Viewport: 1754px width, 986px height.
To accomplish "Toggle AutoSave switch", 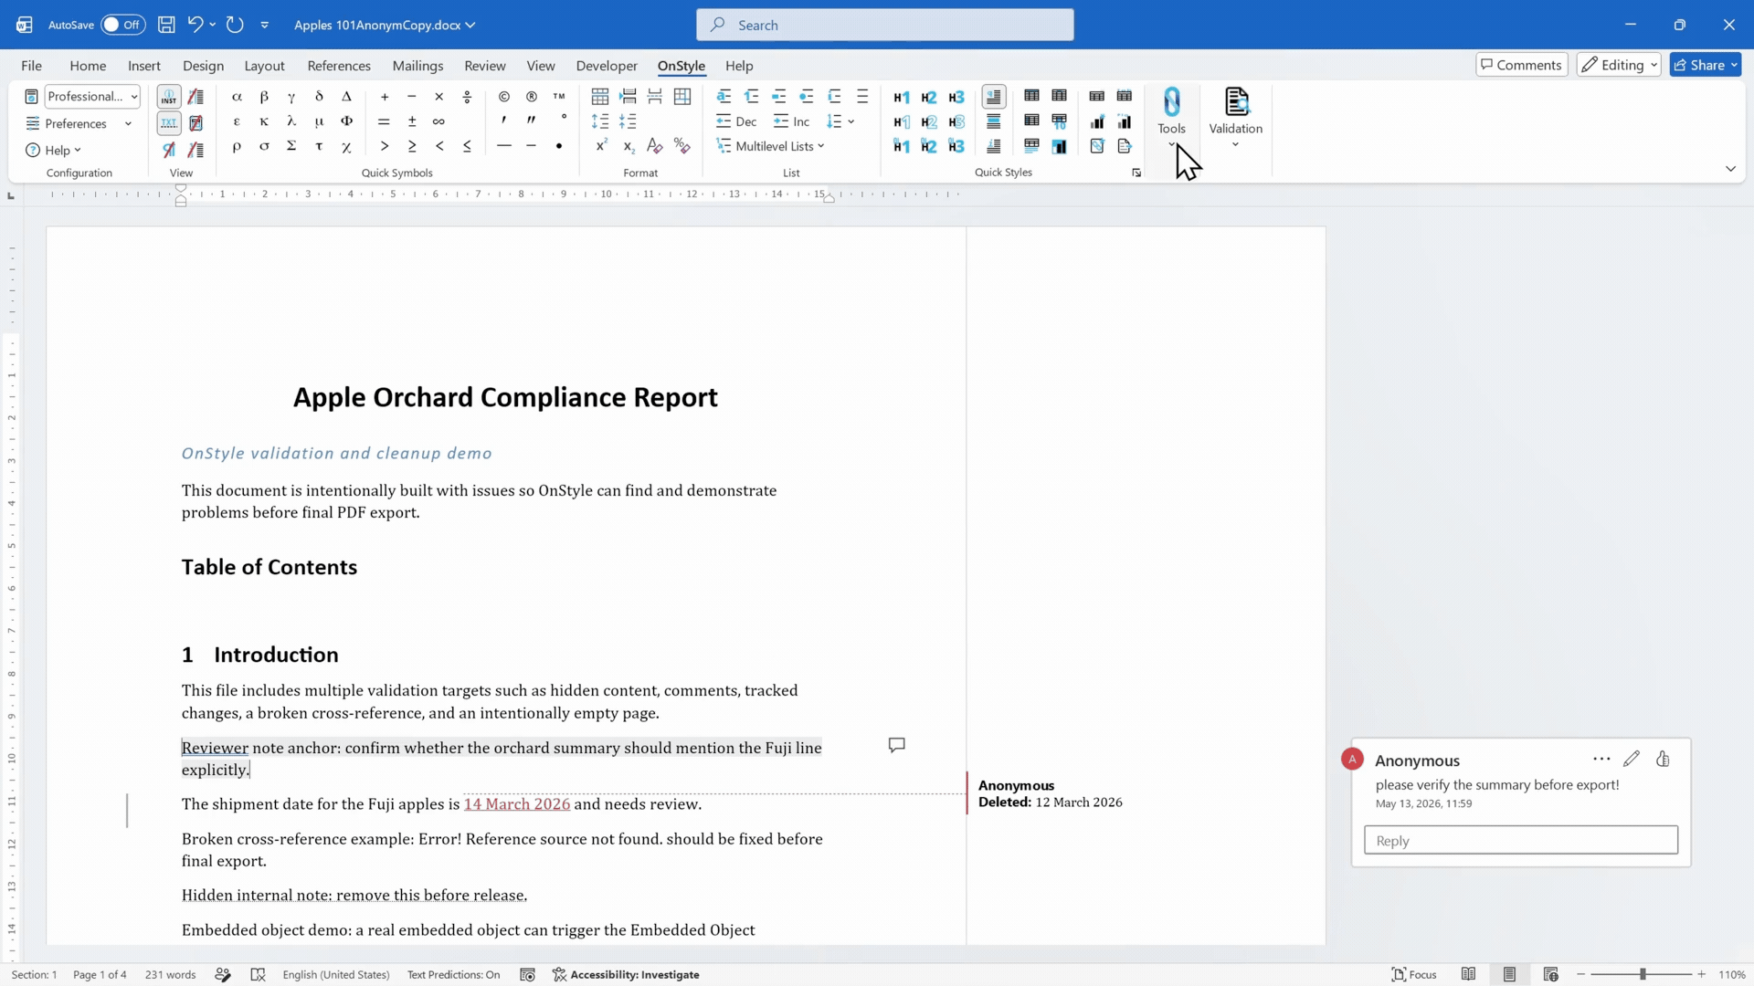I will click(122, 25).
